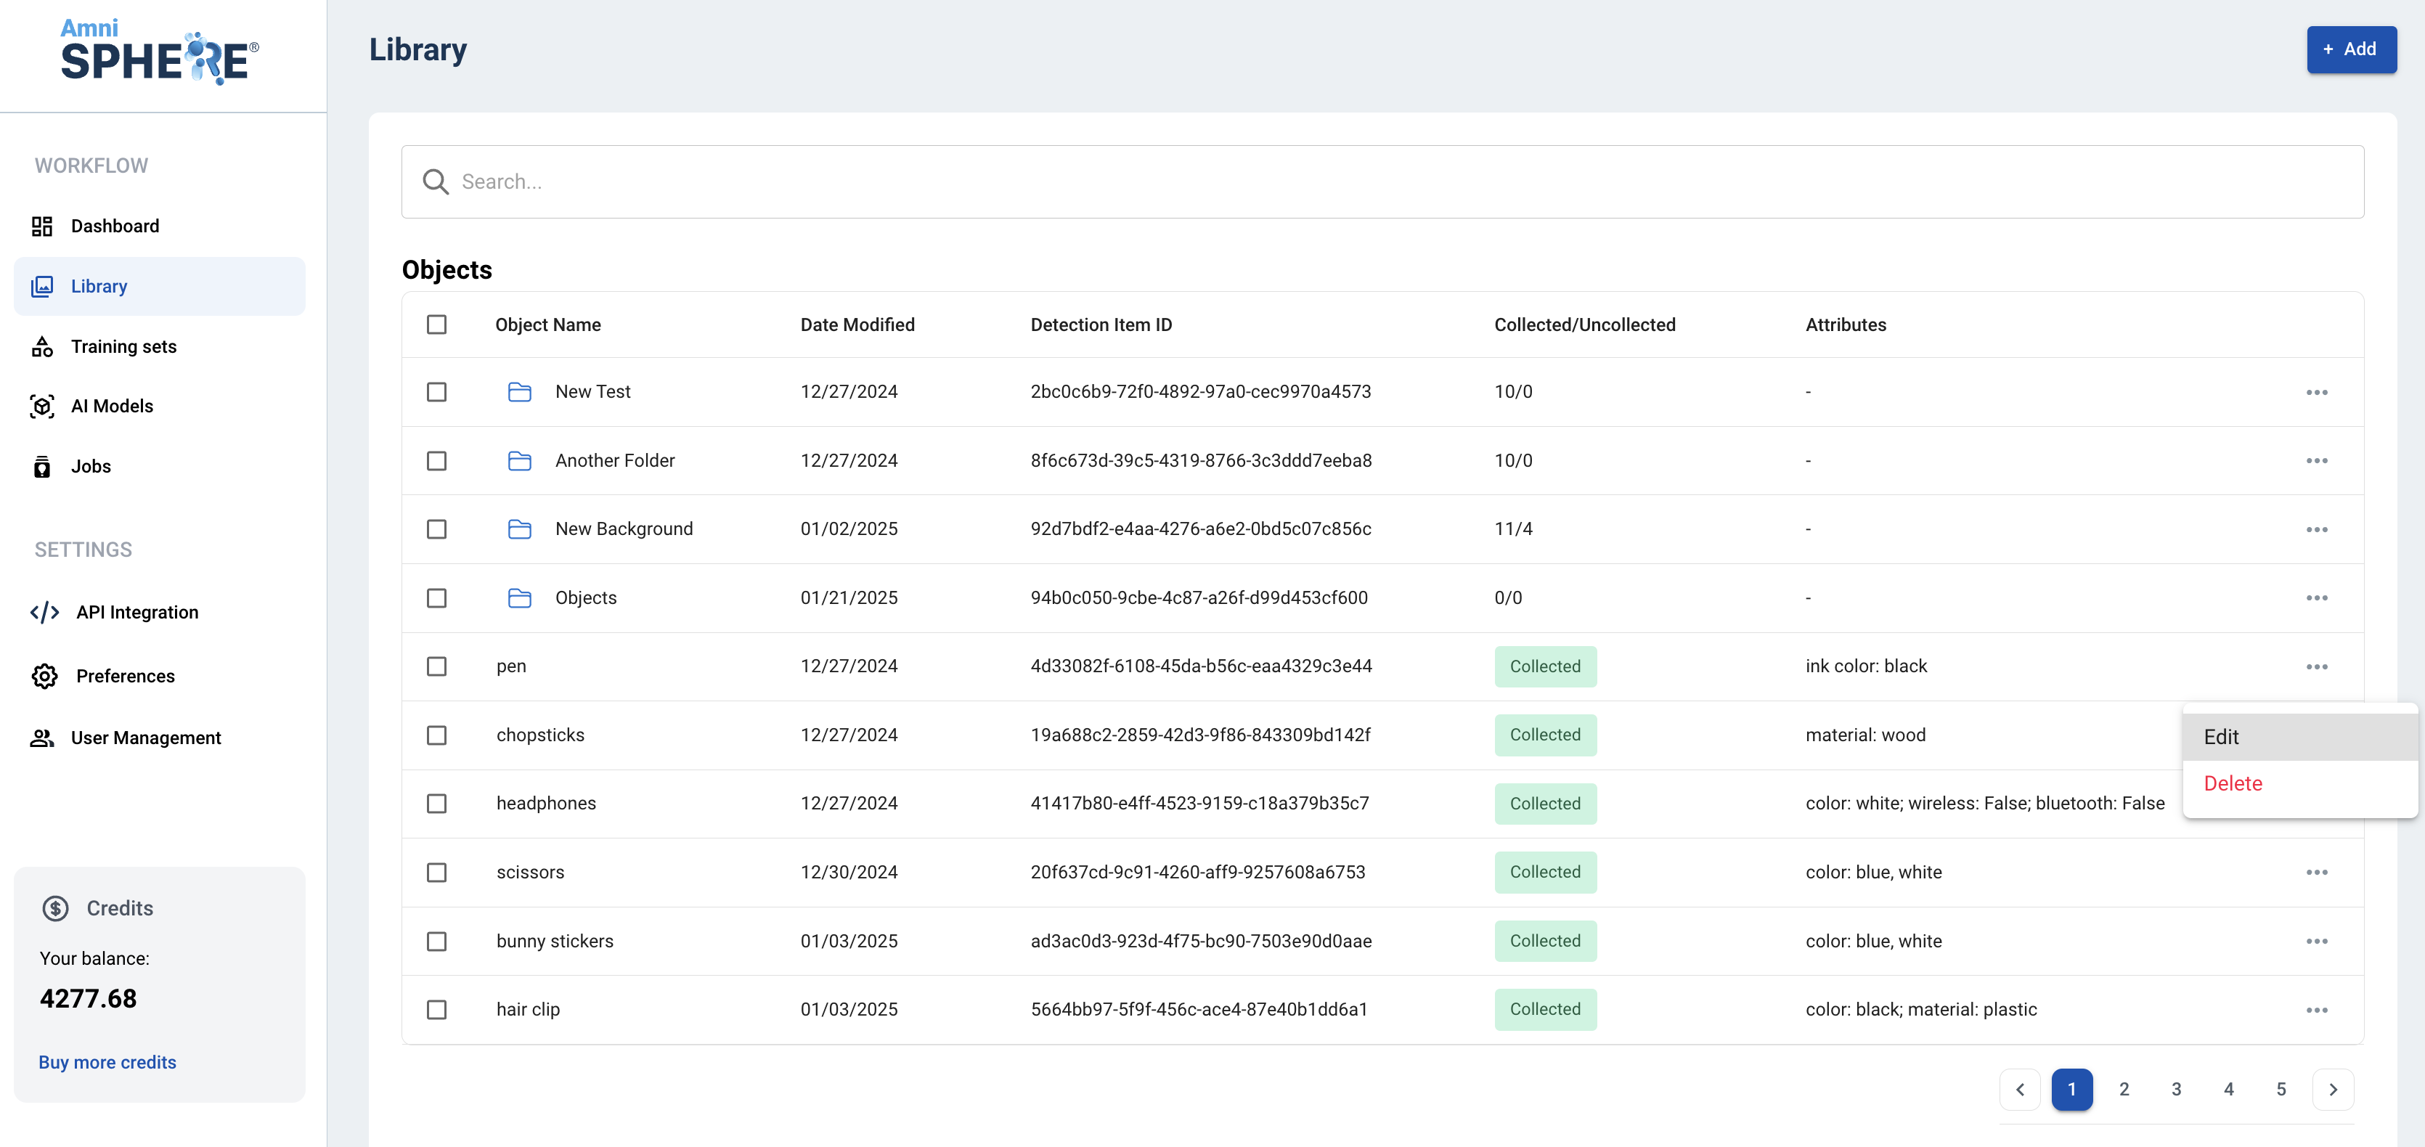2425x1147 pixels.
Task: Click the Training sets shapes icon
Action: (x=41, y=346)
